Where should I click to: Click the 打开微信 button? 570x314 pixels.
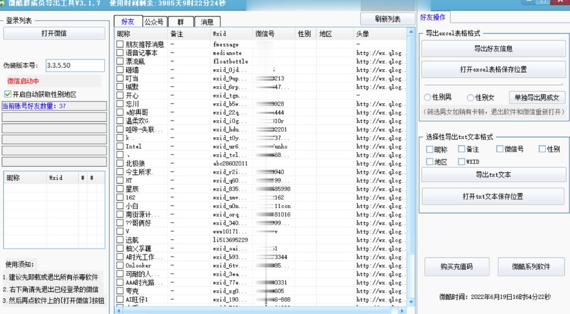click(x=54, y=33)
